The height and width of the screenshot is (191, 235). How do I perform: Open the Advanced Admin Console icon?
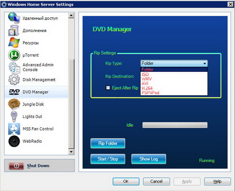14,67
